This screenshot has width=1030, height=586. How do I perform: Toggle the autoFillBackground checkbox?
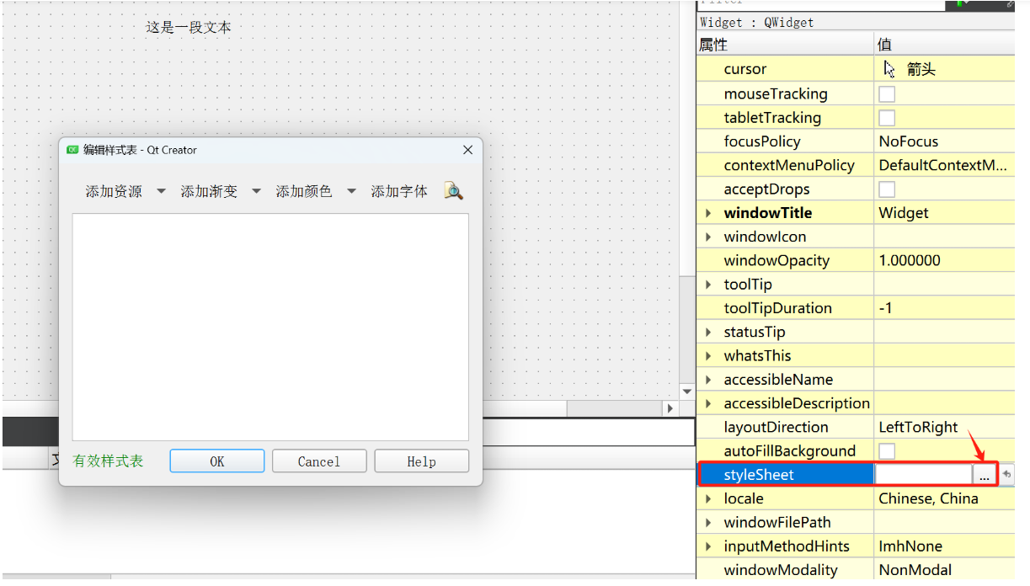pos(887,450)
